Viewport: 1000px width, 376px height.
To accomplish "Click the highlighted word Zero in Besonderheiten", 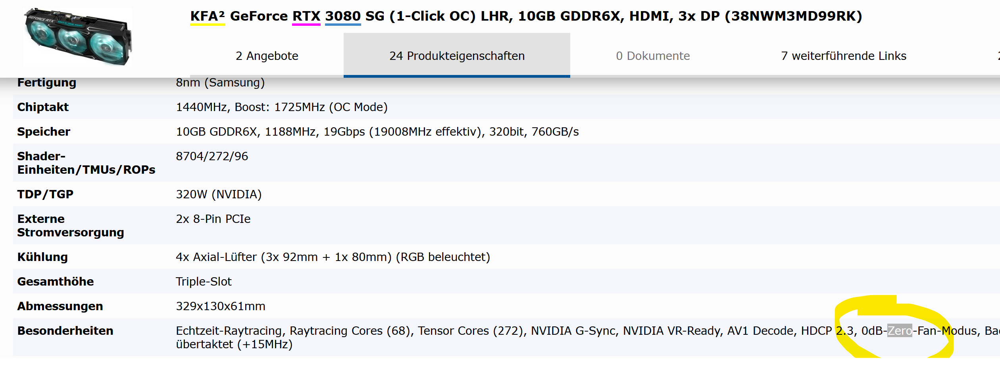I will 900,331.
